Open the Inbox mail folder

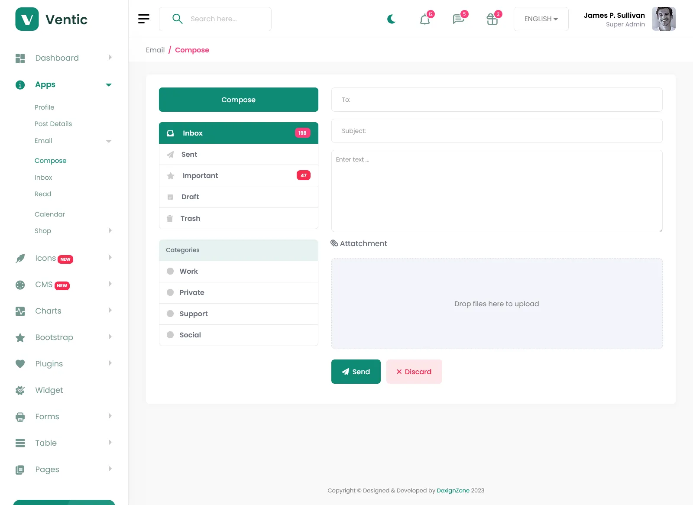(x=239, y=133)
